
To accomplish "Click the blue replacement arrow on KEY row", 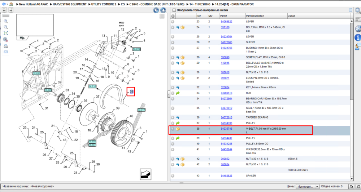I will [x=178, y=88].
